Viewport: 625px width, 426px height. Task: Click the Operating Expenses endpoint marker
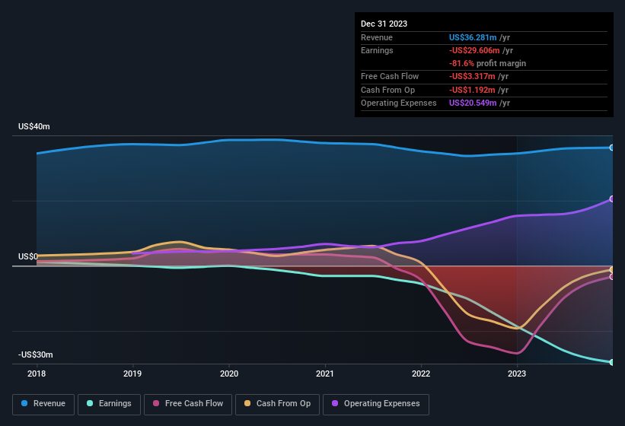[612, 199]
